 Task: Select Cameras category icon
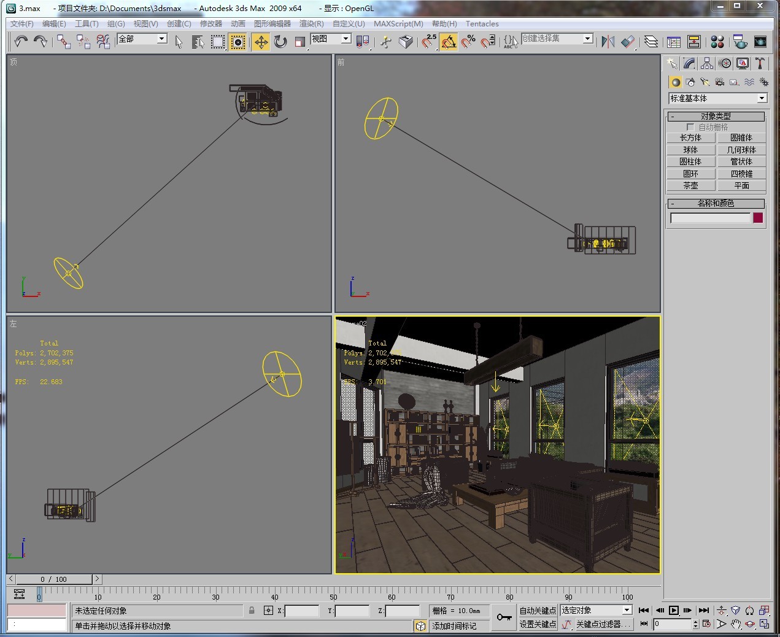(720, 82)
